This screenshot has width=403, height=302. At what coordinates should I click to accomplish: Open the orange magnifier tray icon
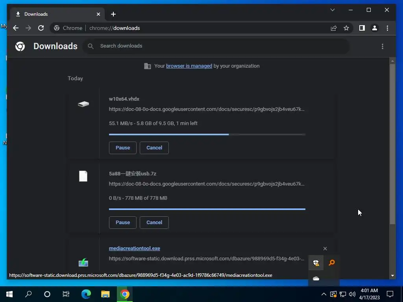tap(332, 263)
